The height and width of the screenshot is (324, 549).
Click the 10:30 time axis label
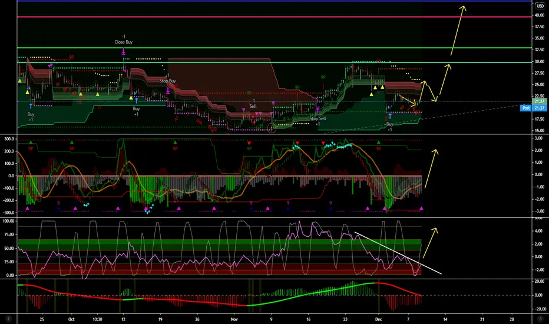pos(97,319)
